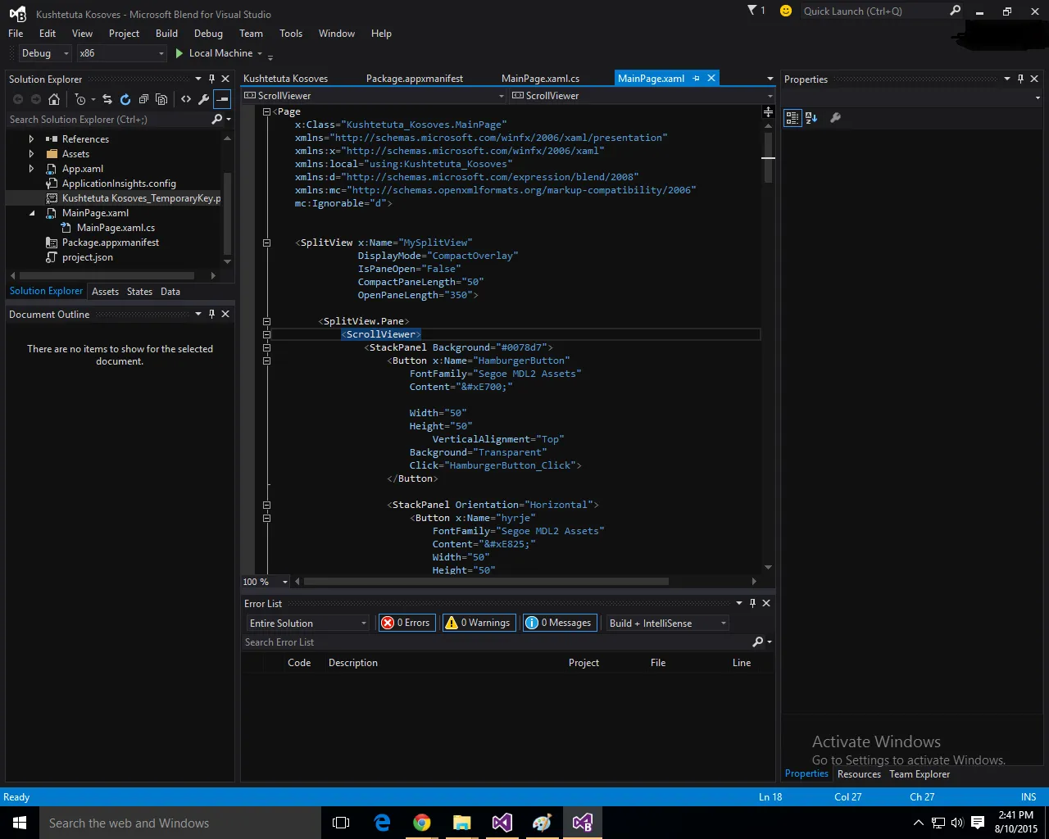Refresh the Solution Explorer
1049x839 pixels.
point(125,99)
